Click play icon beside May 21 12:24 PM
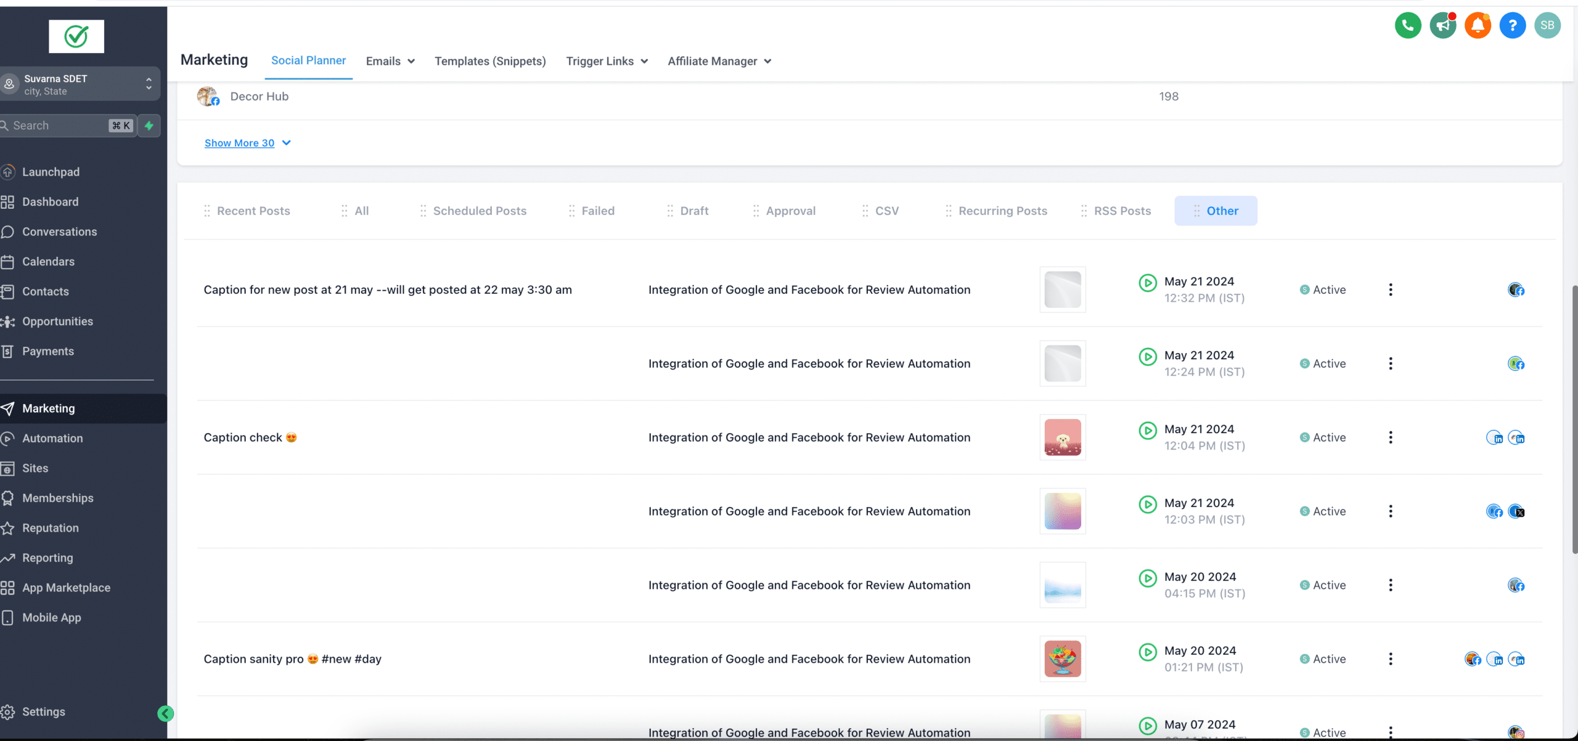Image resolution: width=1578 pixels, height=741 pixels. [1148, 357]
